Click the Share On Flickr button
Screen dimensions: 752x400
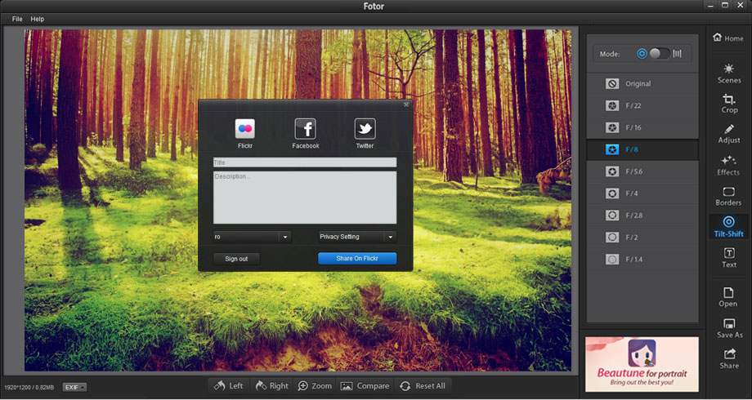click(x=357, y=259)
